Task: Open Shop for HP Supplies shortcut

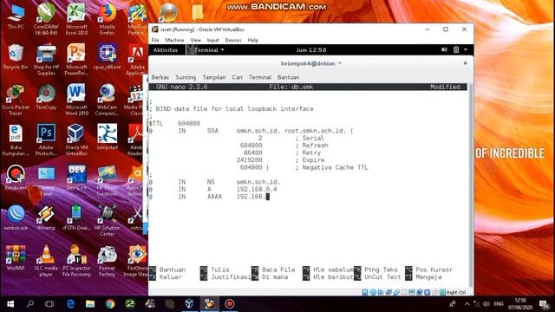Action: pyautogui.click(x=46, y=59)
